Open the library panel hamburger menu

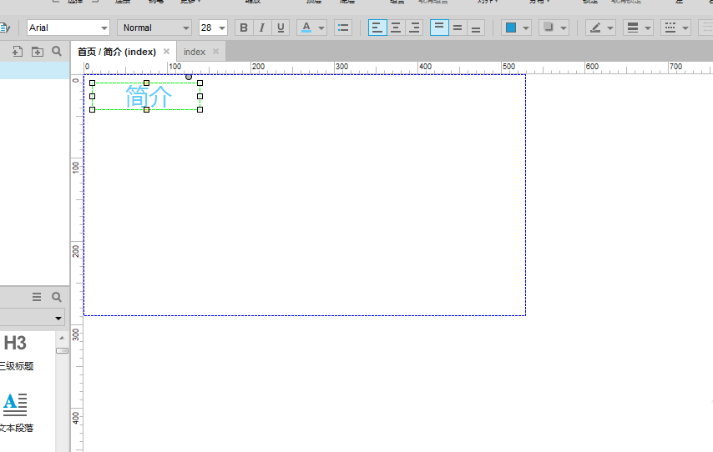point(37,297)
